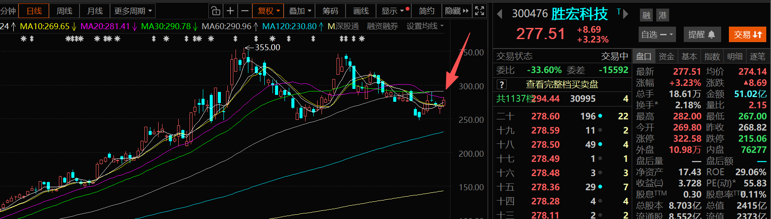Collapse side panel via 隐藏 button
The image size is (771, 219).
pos(457,11)
